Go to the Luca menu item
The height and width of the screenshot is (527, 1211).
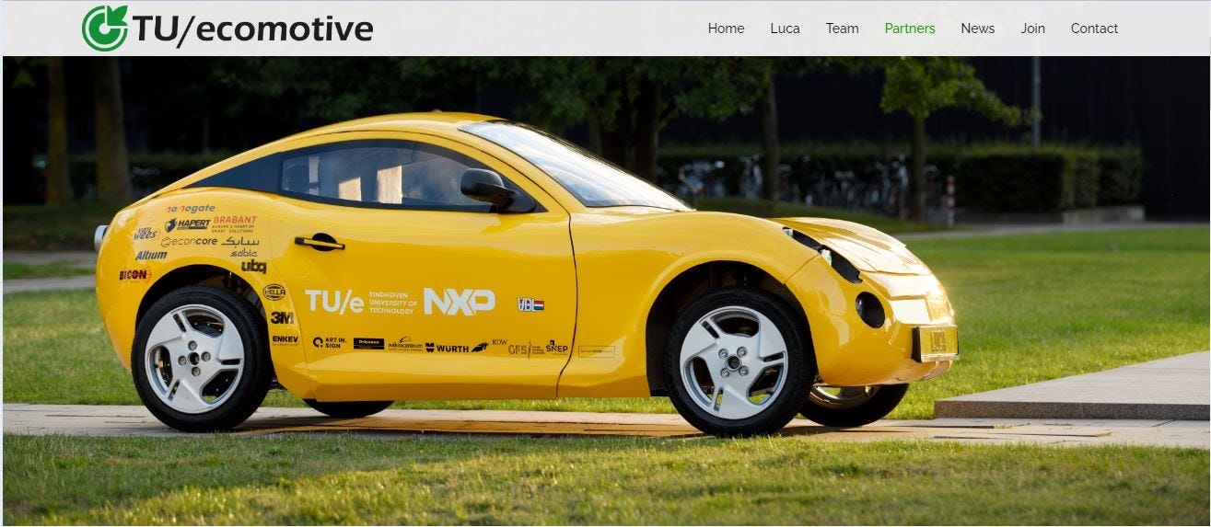785,29
